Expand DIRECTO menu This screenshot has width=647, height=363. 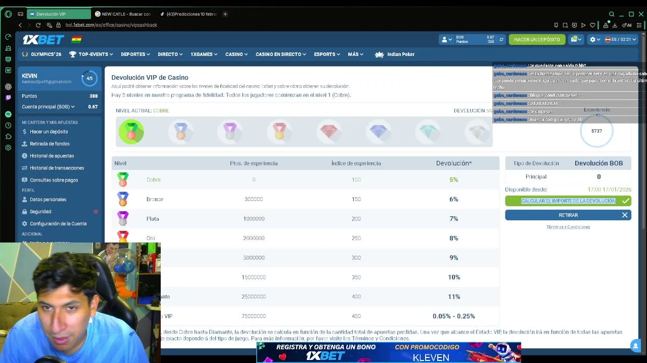(x=170, y=54)
